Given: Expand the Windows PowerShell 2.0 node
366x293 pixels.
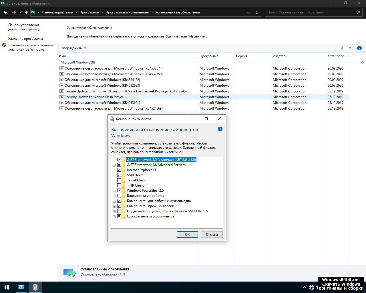Looking at the screenshot, I should [114, 191].
